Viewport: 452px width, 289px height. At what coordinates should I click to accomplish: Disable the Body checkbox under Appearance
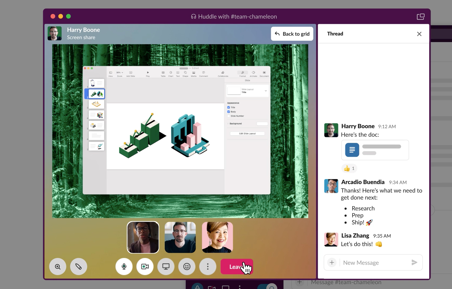click(x=229, y=112)
